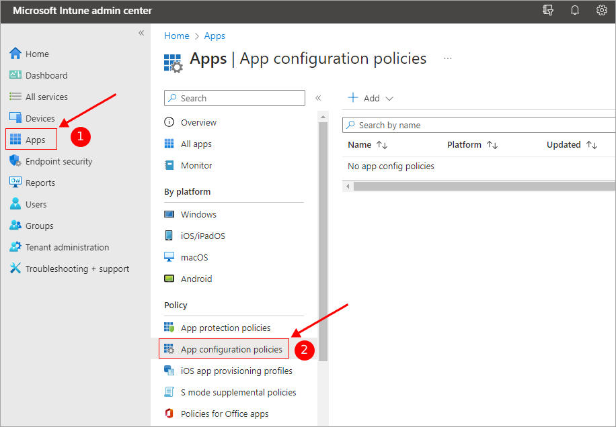Open the notifications bell
616x427 pixels.
point(575,10)
